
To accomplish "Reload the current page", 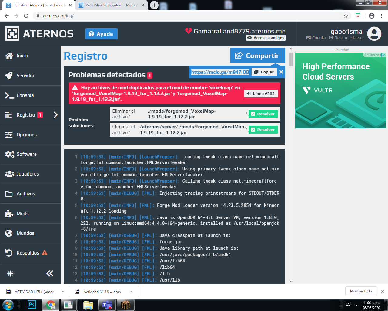I will click(26, 16).
